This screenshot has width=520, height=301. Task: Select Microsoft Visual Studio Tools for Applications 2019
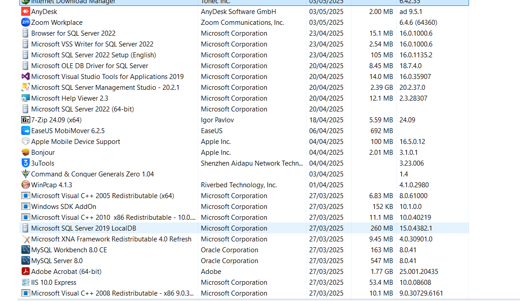[107, 77]
